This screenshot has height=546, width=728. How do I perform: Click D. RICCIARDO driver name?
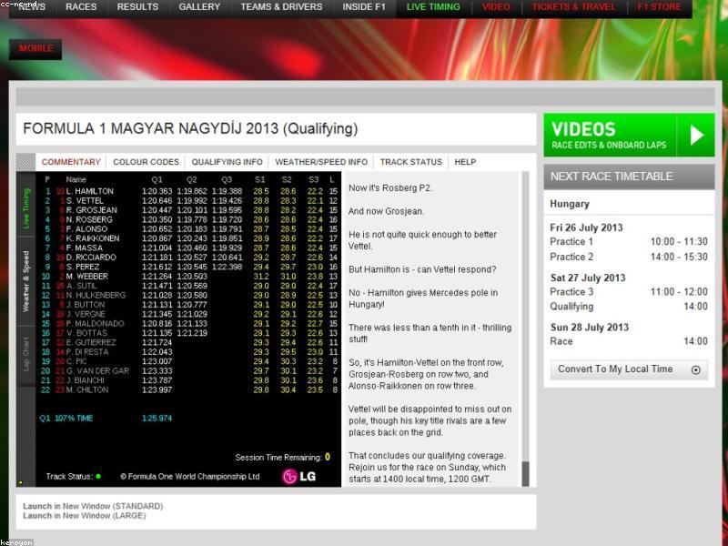point(91,258)
